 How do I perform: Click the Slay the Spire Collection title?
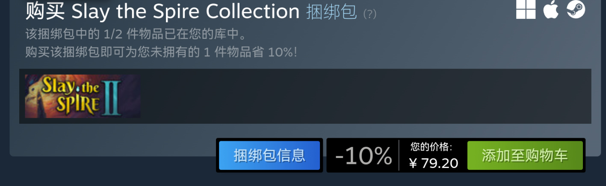pyautogui.click(x=186, y=12)
